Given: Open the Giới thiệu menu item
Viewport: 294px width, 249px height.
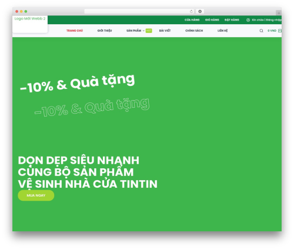Looking at the screenshot, I should tap(105, 31).
